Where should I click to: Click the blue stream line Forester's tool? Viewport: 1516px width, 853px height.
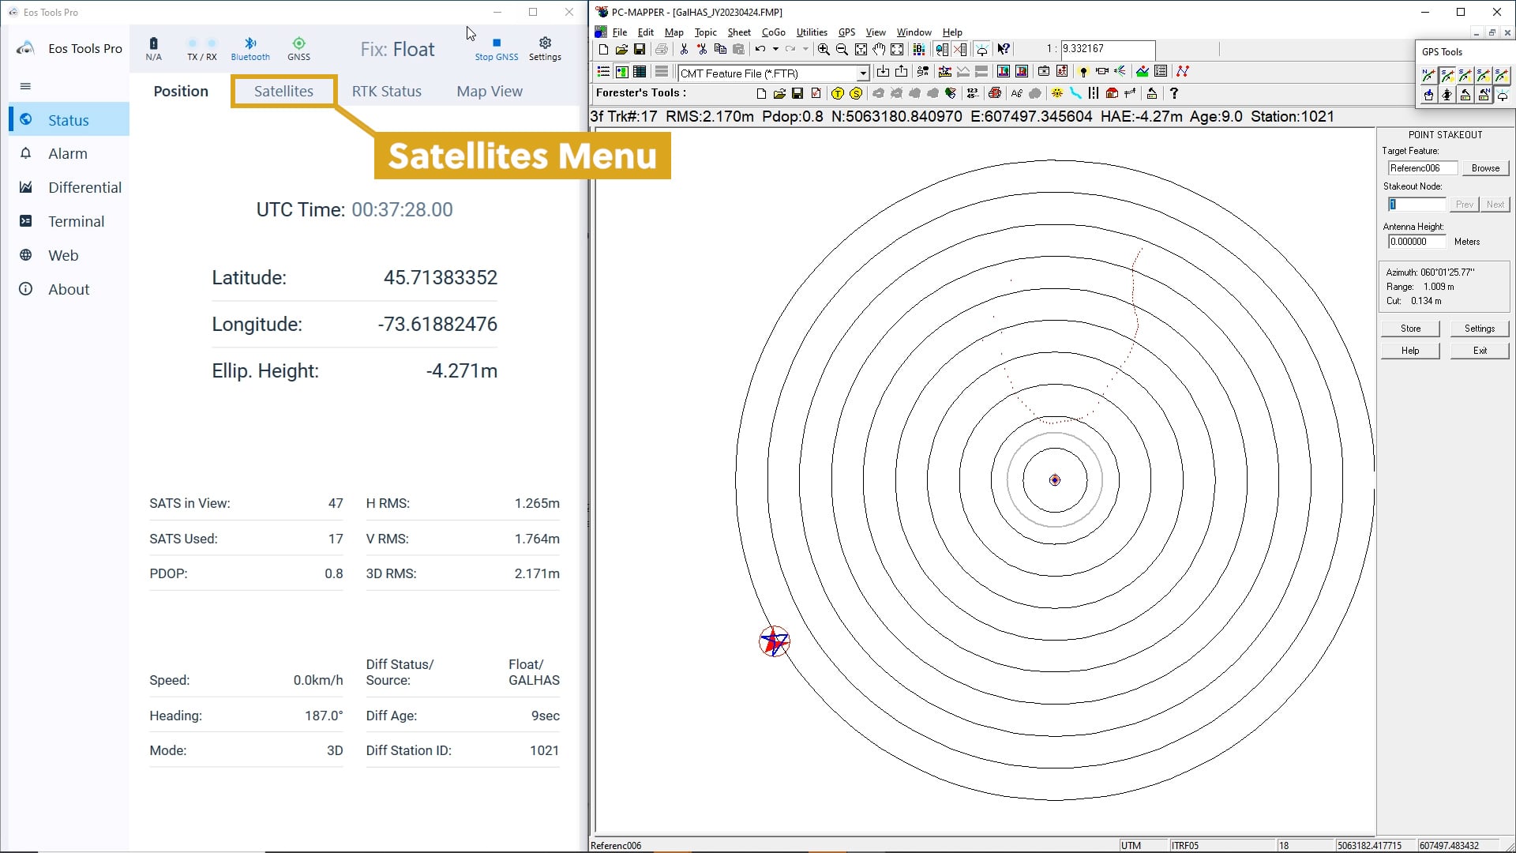click(1075, 93)
